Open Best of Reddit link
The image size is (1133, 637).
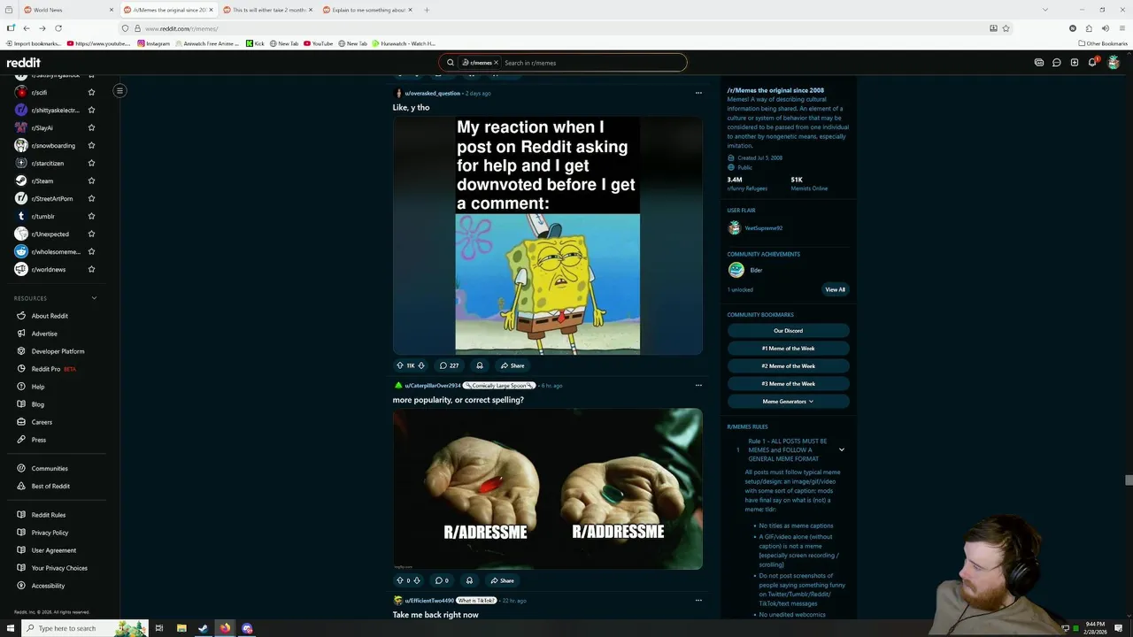(50, 486)
